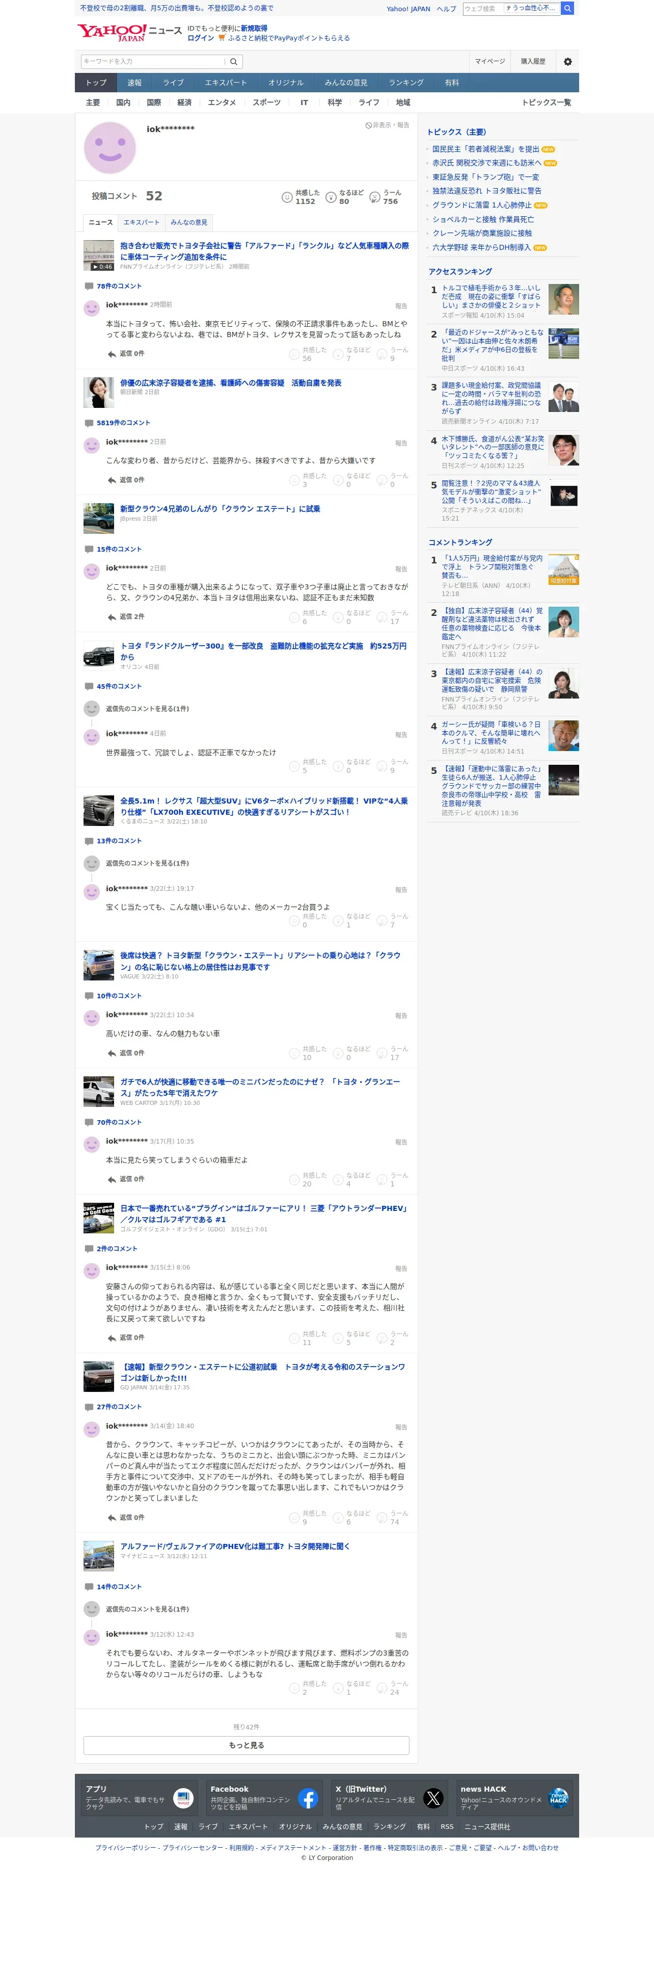This screenshot has width=654, height=1964.
Task: Open the 新型クラウン4兄弟 article headline
Action: click(x=220, y=509)
